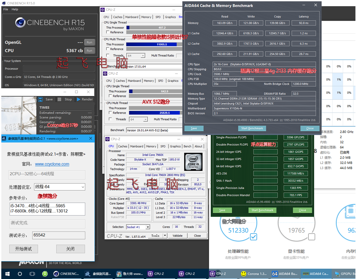Click the 鲁大师 processor score 512330
This screenshot has height=279, width=357.
(x=238, y=230)
